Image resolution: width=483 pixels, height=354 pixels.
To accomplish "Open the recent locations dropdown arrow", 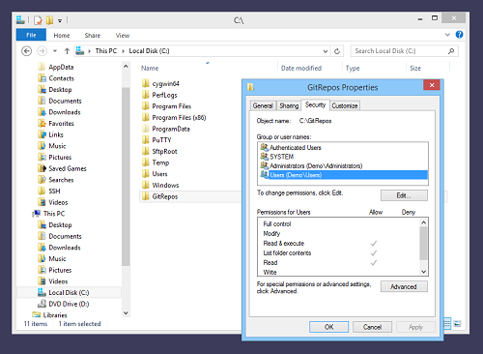I will (x=55, y=51).
